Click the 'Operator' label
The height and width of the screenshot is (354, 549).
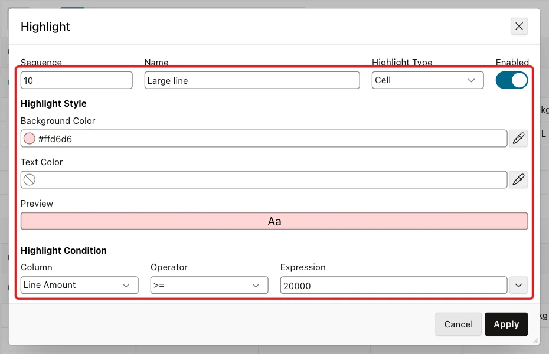tap(169, 267)
